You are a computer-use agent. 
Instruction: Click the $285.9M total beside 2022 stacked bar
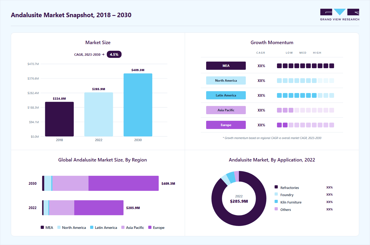pyautogui.click(x=133, y=208)
